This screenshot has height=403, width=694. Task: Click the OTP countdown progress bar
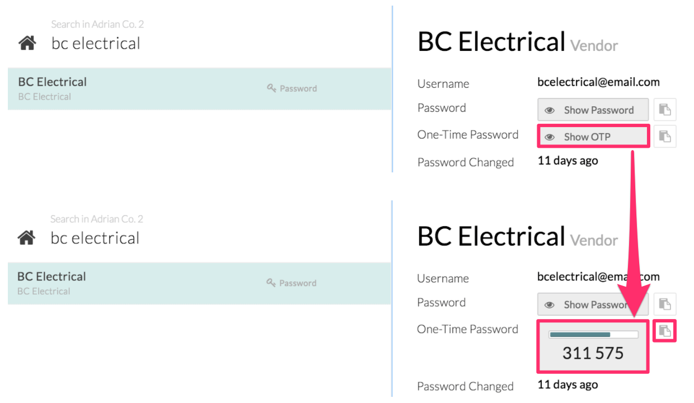(x=593, y=335)
